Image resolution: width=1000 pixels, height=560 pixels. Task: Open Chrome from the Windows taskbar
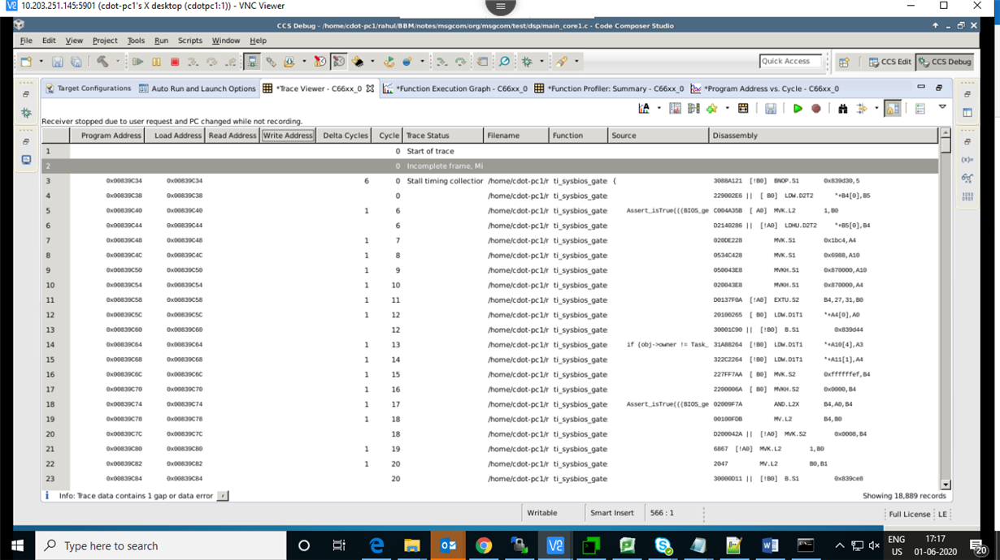coord(484,545)
